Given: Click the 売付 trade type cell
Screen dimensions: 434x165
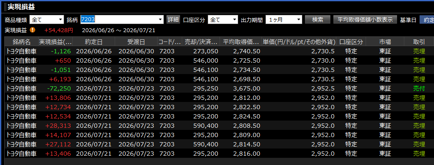Looking at the screenshot, I should (419, 88).
